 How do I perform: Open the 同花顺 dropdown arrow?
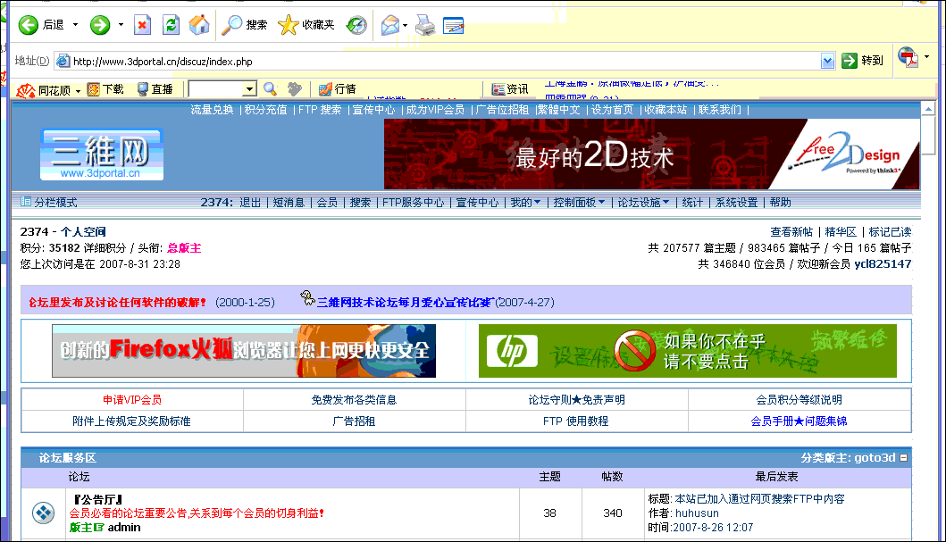78,91
